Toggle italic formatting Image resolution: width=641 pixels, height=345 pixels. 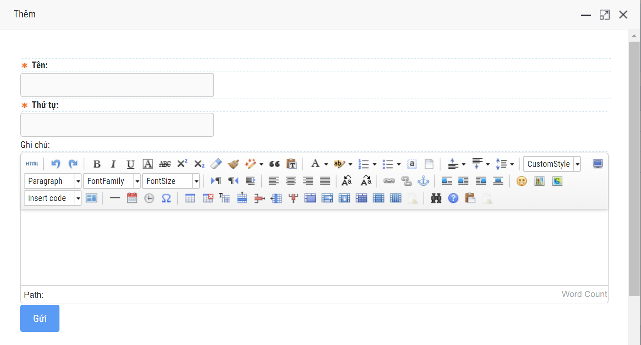(x=113, y=164)
